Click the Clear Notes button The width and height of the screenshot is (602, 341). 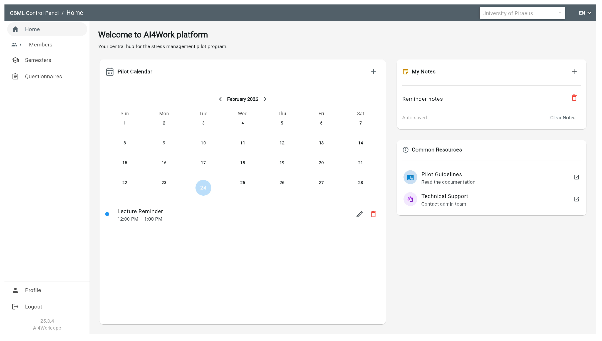coord(563,118)
